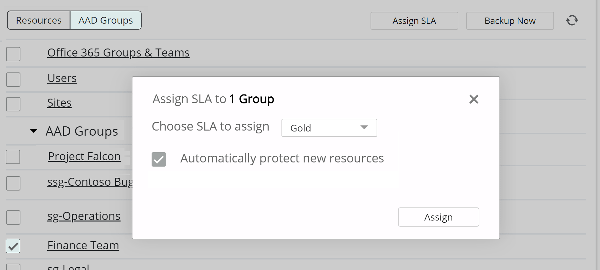Uncheck Automatically protect new resources

coord(159,159)
